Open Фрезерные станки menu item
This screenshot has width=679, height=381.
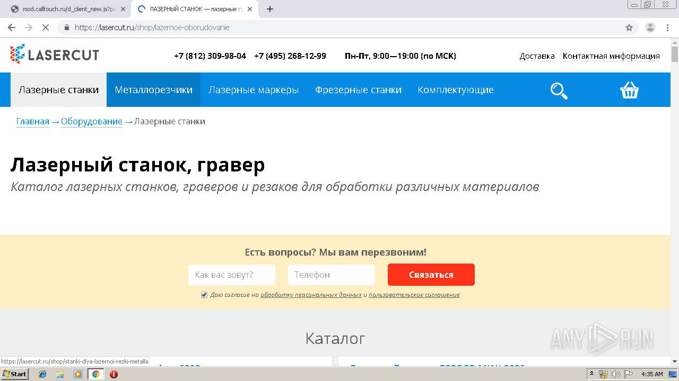358,90
